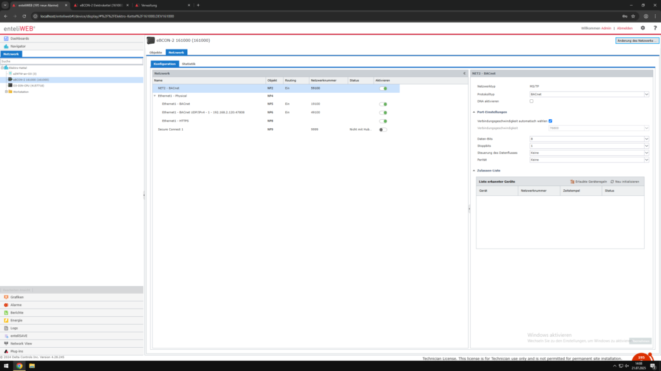
Task: Toggle activation for Ethernet1 - BACnet row
Action: pos(383,104)
